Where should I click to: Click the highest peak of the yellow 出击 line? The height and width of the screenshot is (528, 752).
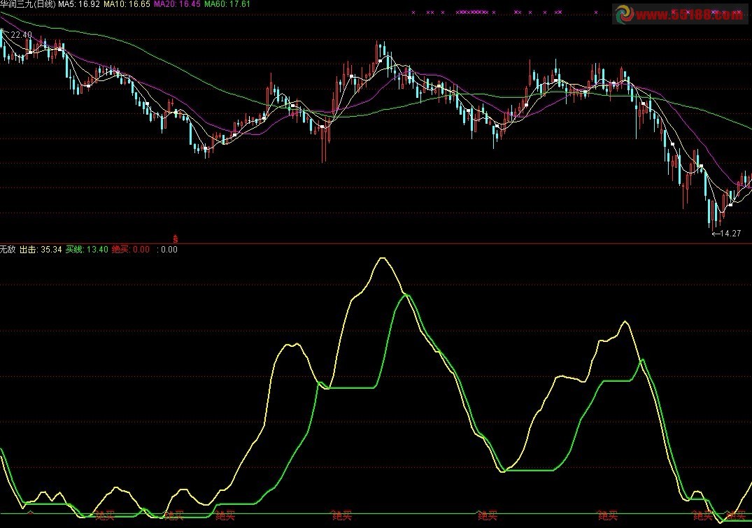pyautogui.click(x=382, y=258)
